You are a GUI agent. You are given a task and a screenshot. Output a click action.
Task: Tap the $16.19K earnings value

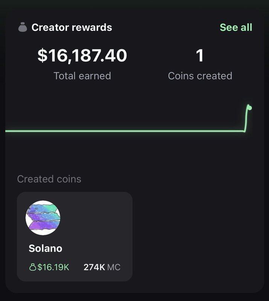pyautogui.click(x=53, y=268)
